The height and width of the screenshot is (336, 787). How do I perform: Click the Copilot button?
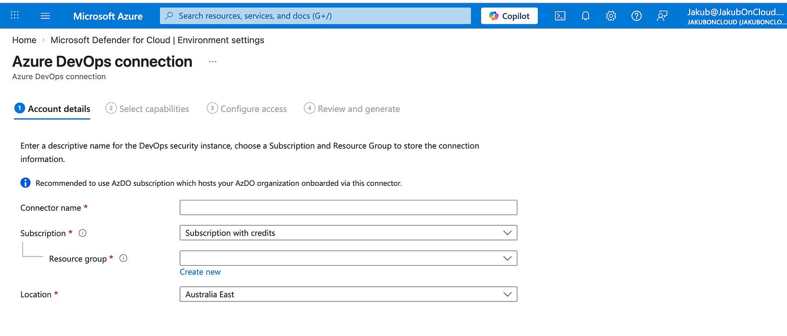[x=509, y=16]
